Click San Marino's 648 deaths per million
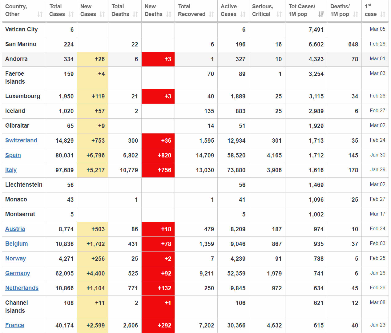Image resolution: width=391 pixels, height=333 pixels. coord(353,44)
